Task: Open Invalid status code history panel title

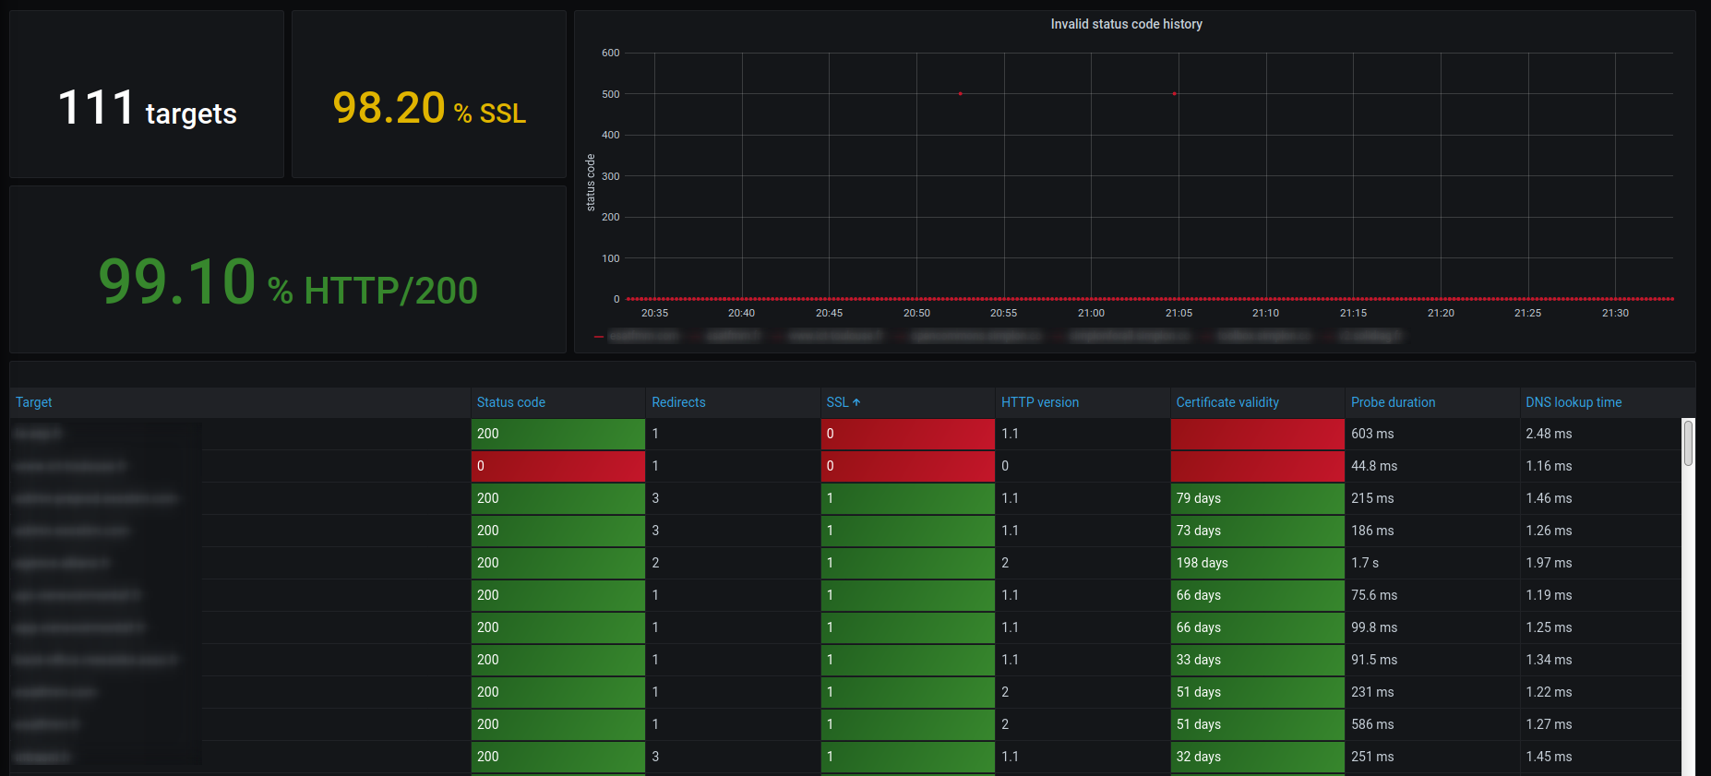Action: point(1126,24)
